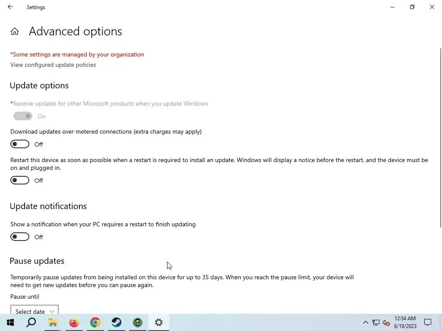Select the Settings gear taskbar icon

point(159,322)
